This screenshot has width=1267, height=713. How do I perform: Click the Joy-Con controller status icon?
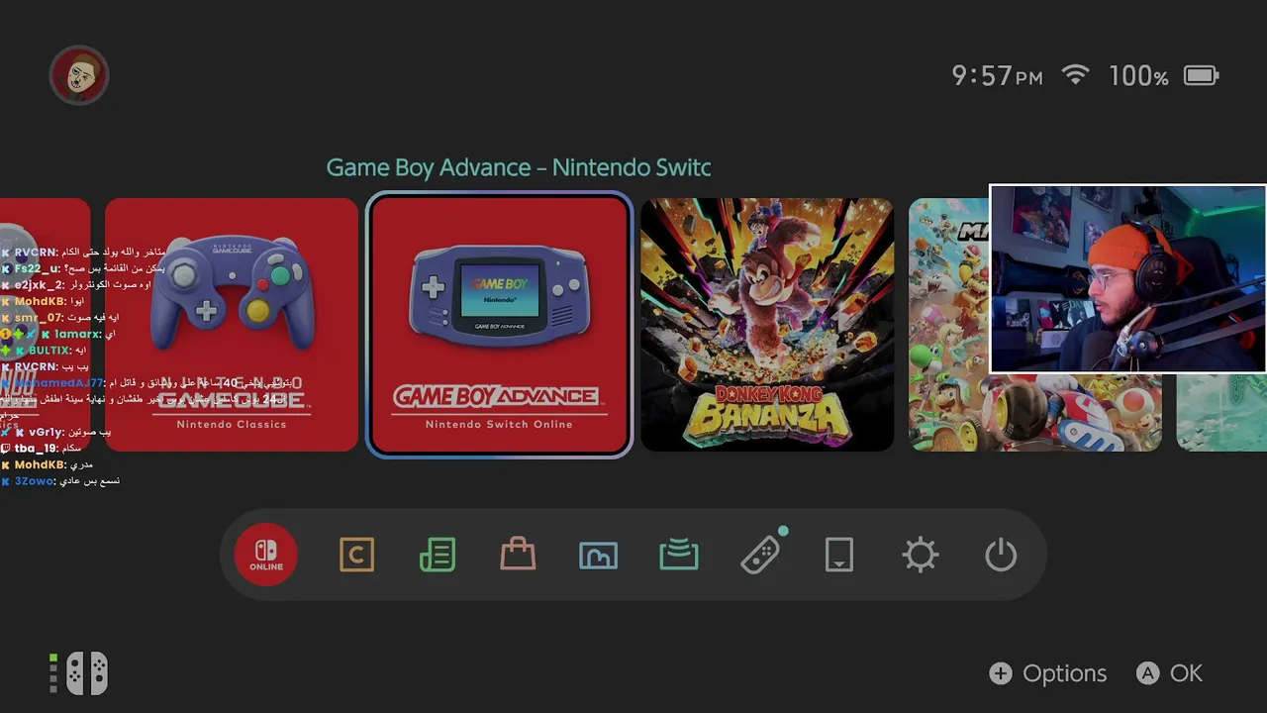pyautogui.click(x=79, y=673)
